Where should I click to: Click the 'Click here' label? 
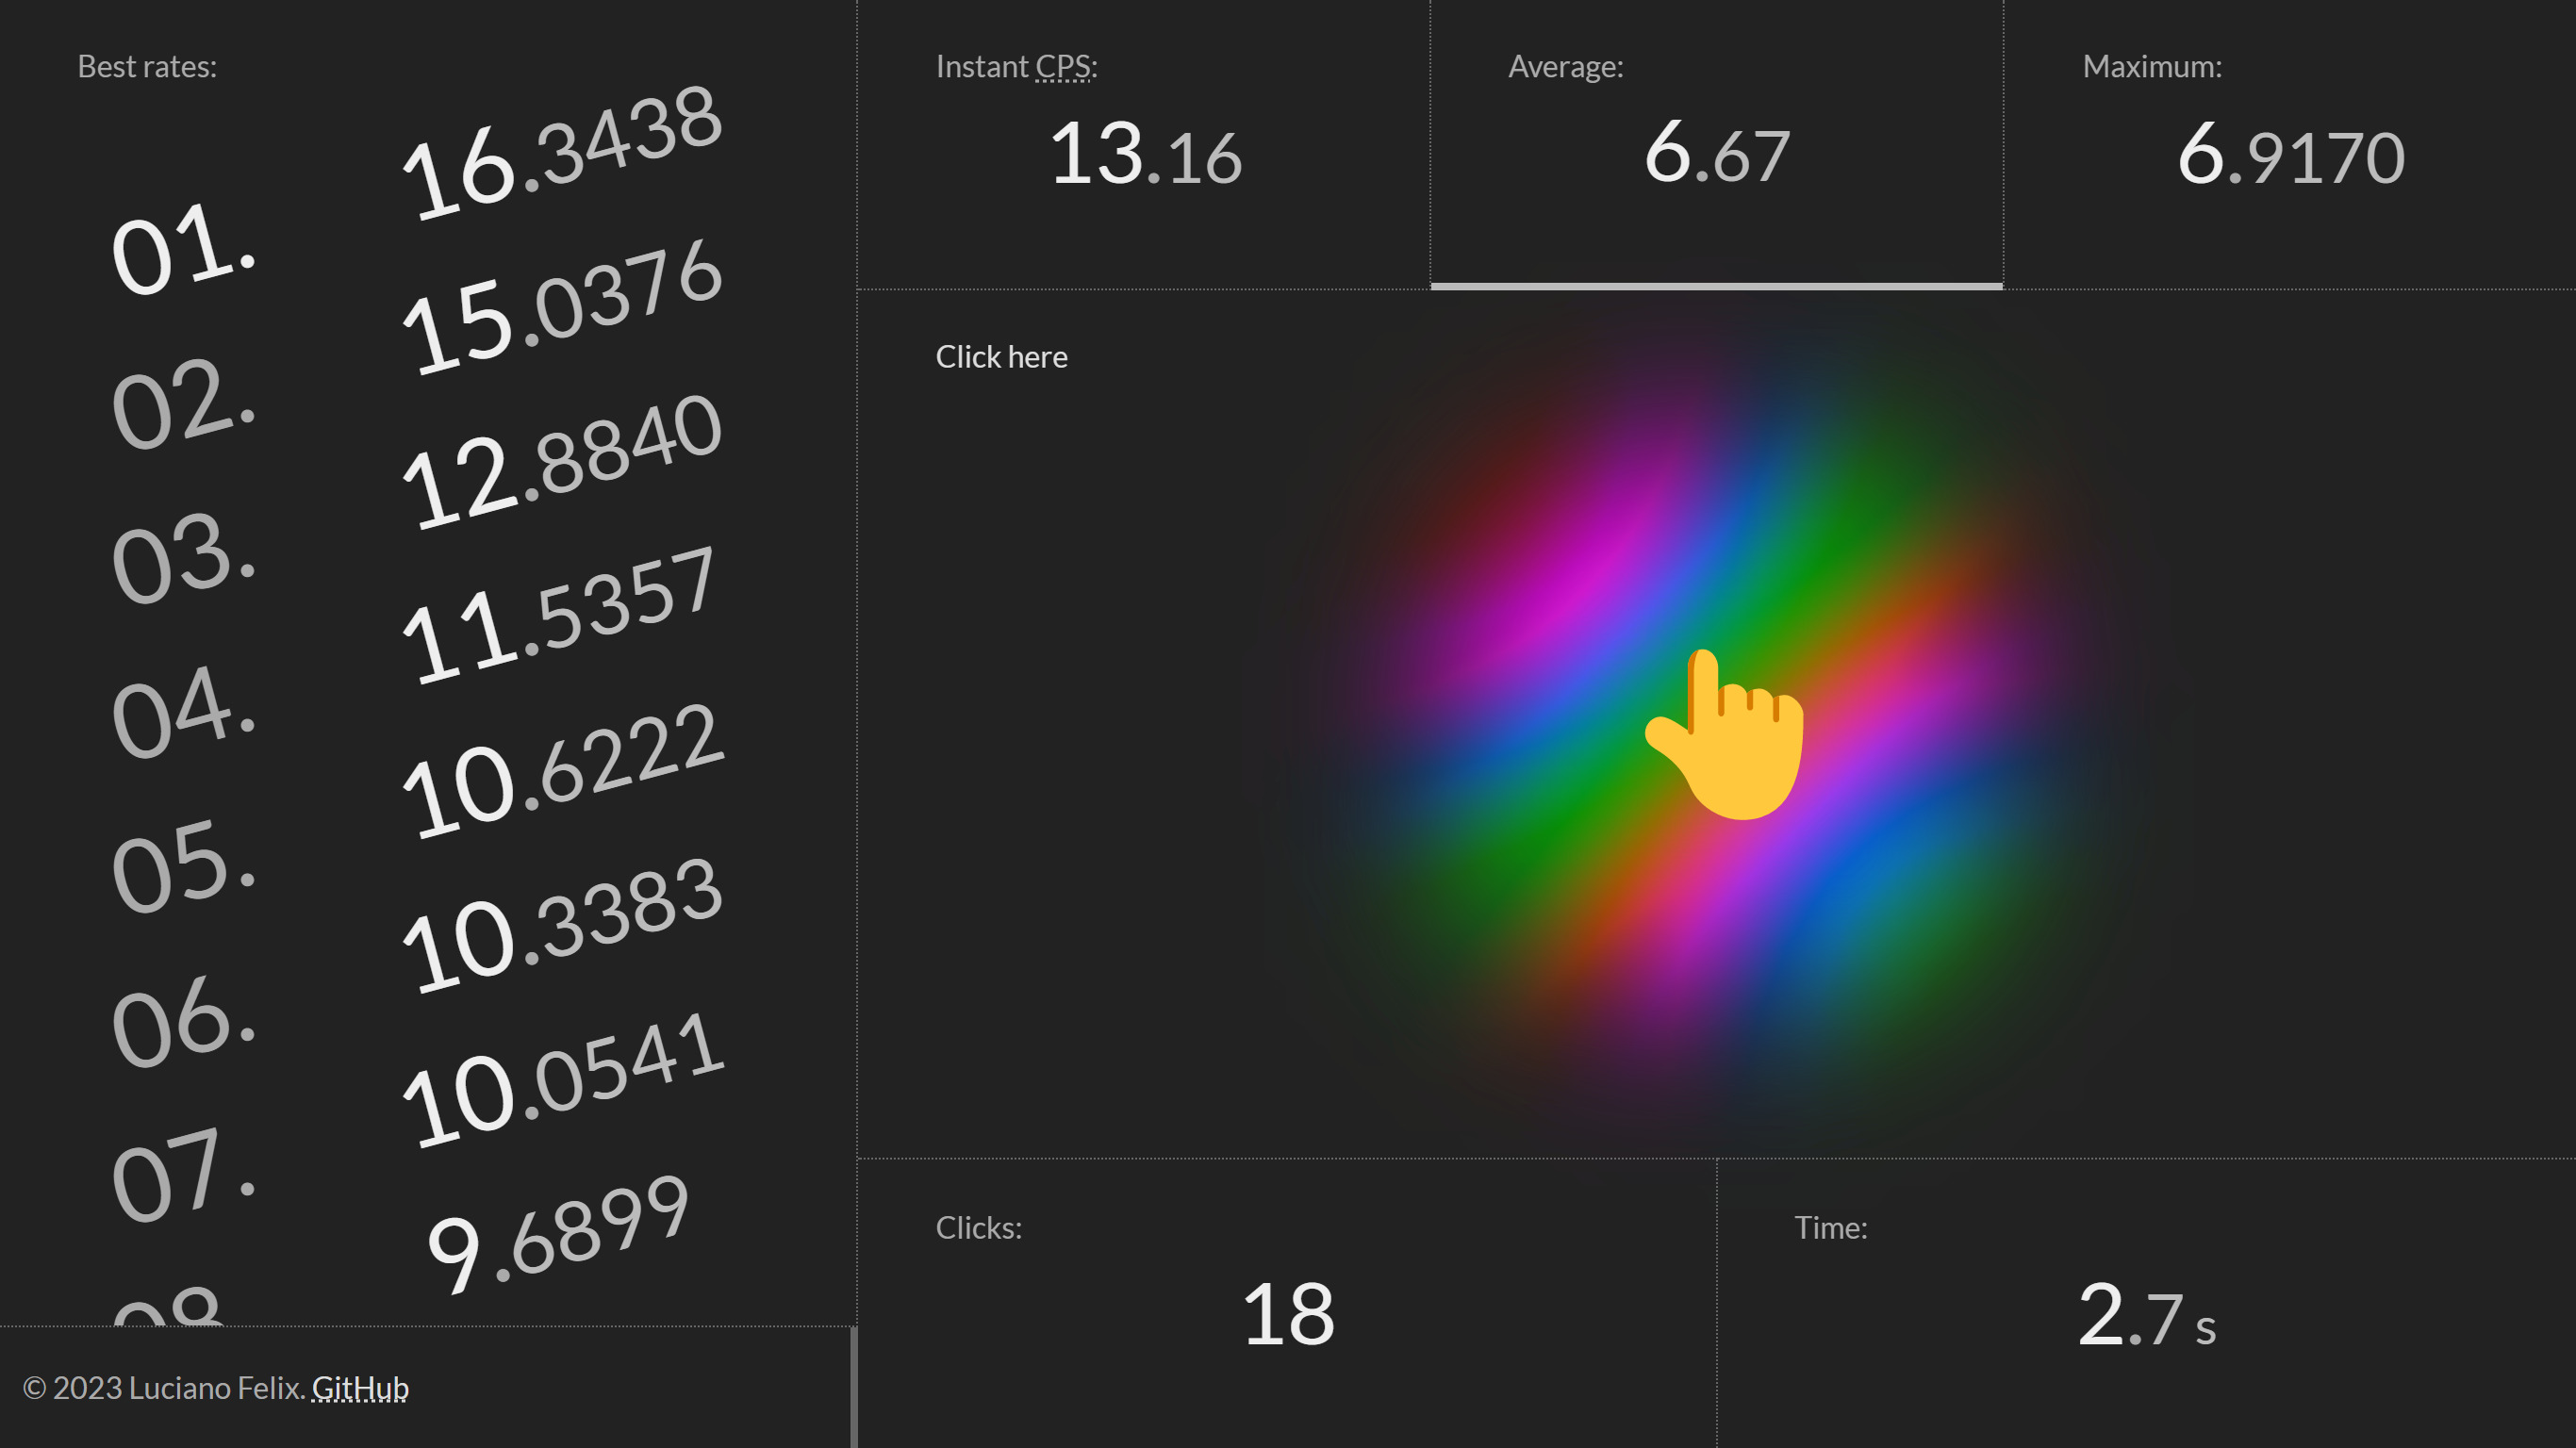click(x=1001, y=356)
